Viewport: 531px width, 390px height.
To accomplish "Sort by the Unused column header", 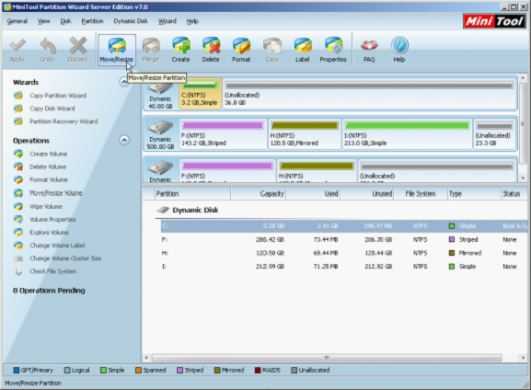I will click(367, 194).
